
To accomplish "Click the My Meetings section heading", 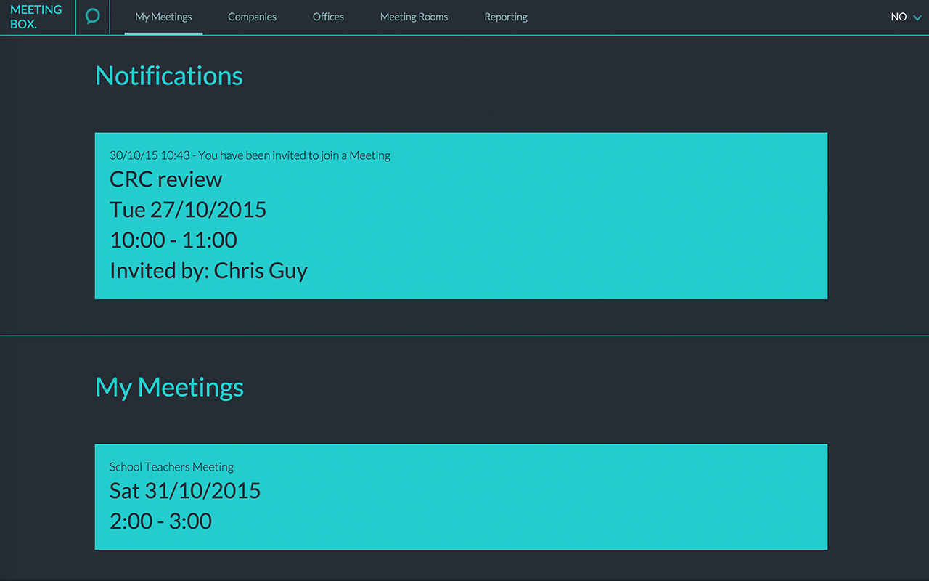I will pyautogui.click(x=169, y=387).
